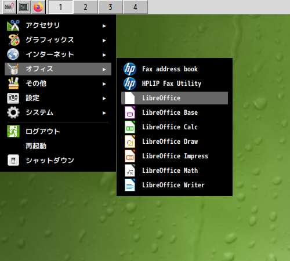Expand the システム submenu arrow
290x261 pixels.
tap(104, 113)
